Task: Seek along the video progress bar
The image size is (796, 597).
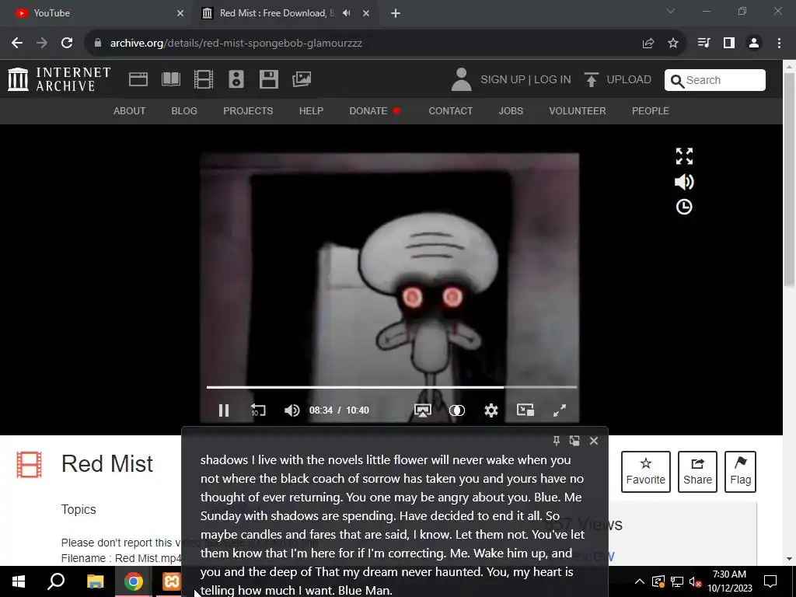Action: 392,387
